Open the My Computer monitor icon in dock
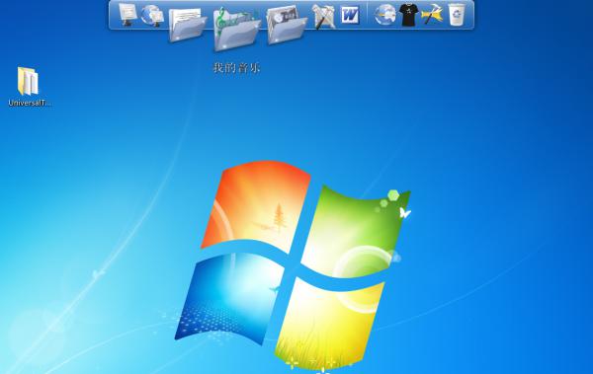Image resolution: width=593 pixels, height=374 pixels. tap(127, 15)
